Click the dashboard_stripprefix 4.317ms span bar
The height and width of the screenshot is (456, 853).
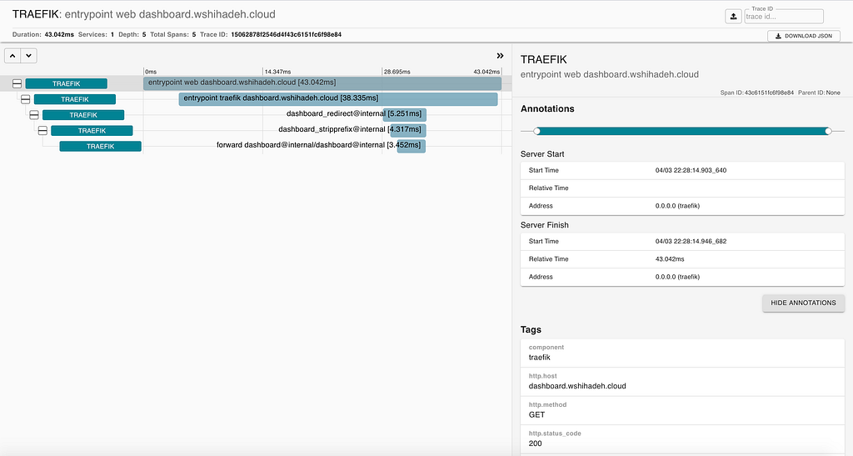pyautogui.click(x=408, y=130)
